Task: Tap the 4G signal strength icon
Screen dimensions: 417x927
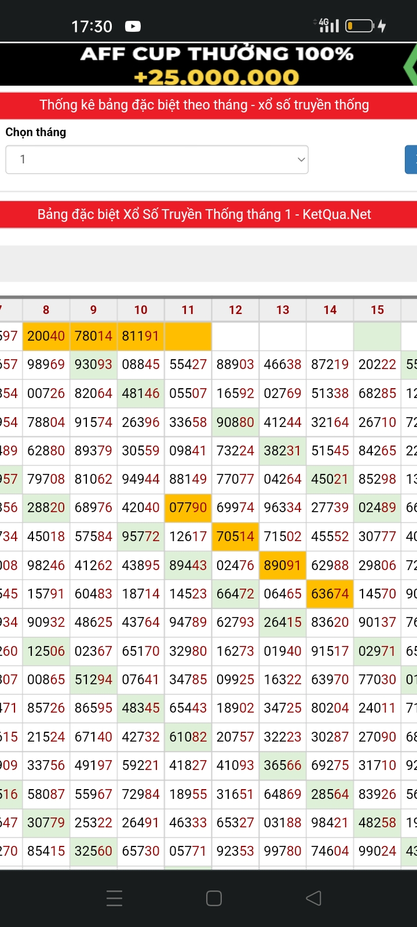Action: click(x=328, y=25)
